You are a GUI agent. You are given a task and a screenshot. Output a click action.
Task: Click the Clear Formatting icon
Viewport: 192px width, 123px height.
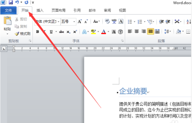pyautogui.click(x=107, y=21)
